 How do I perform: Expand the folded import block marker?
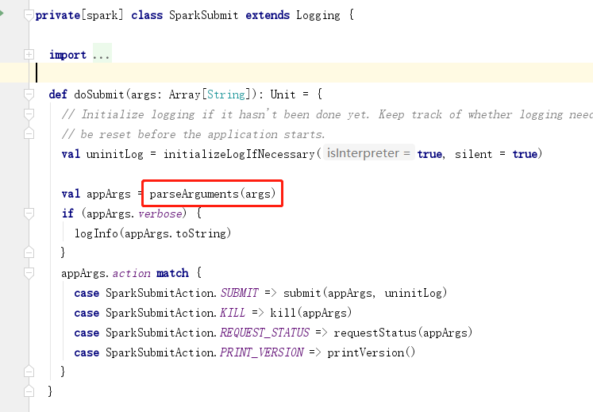tap(29, 55)
